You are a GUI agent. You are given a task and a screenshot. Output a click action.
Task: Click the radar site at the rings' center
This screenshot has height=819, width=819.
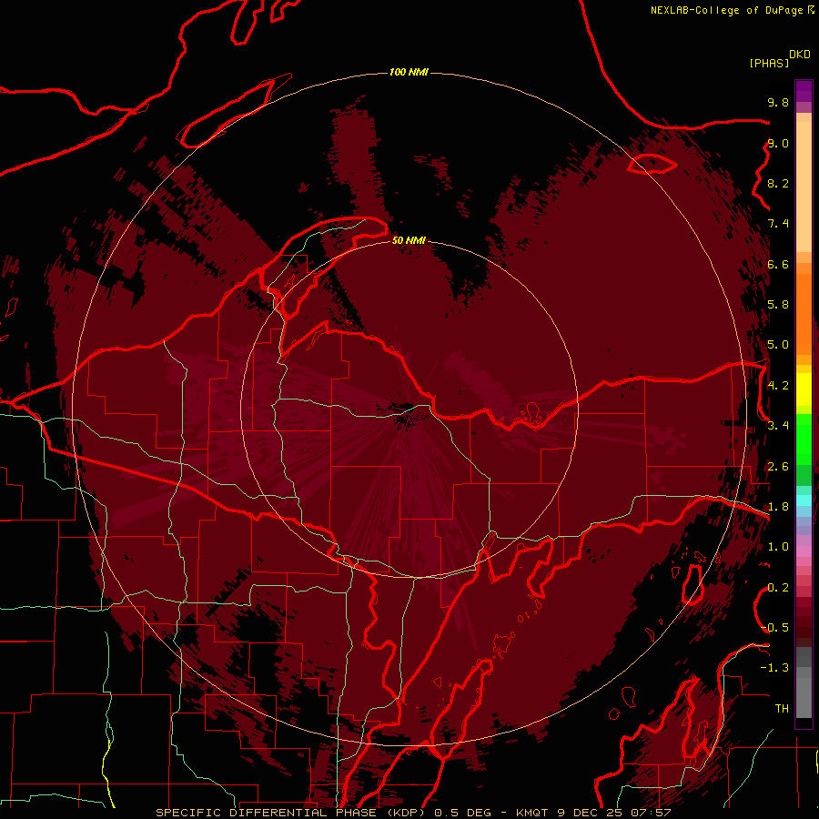click(x=409, y=409)
